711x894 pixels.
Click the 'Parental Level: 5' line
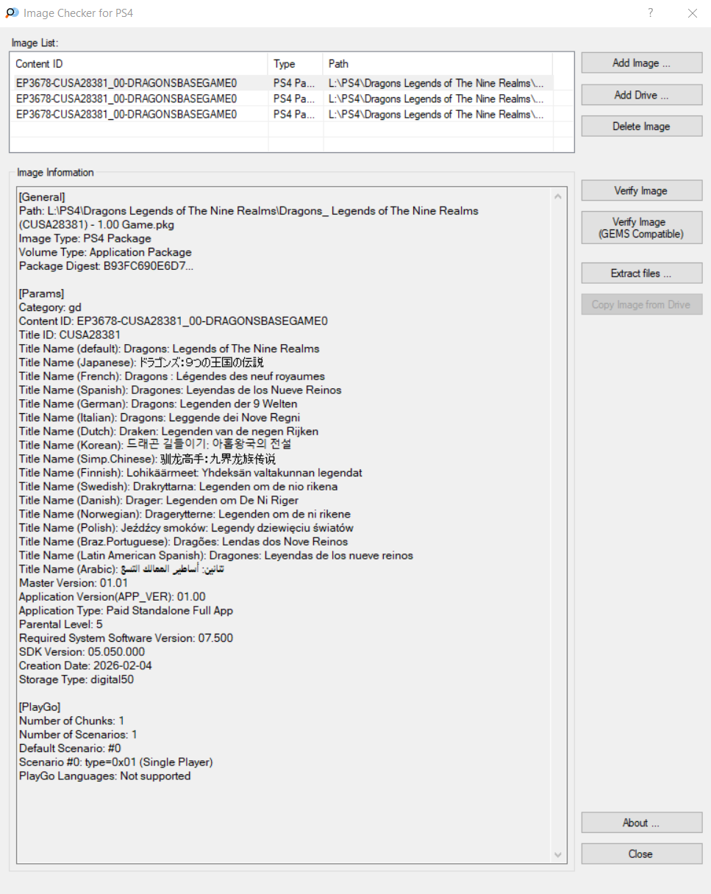[x=60, y=624]
